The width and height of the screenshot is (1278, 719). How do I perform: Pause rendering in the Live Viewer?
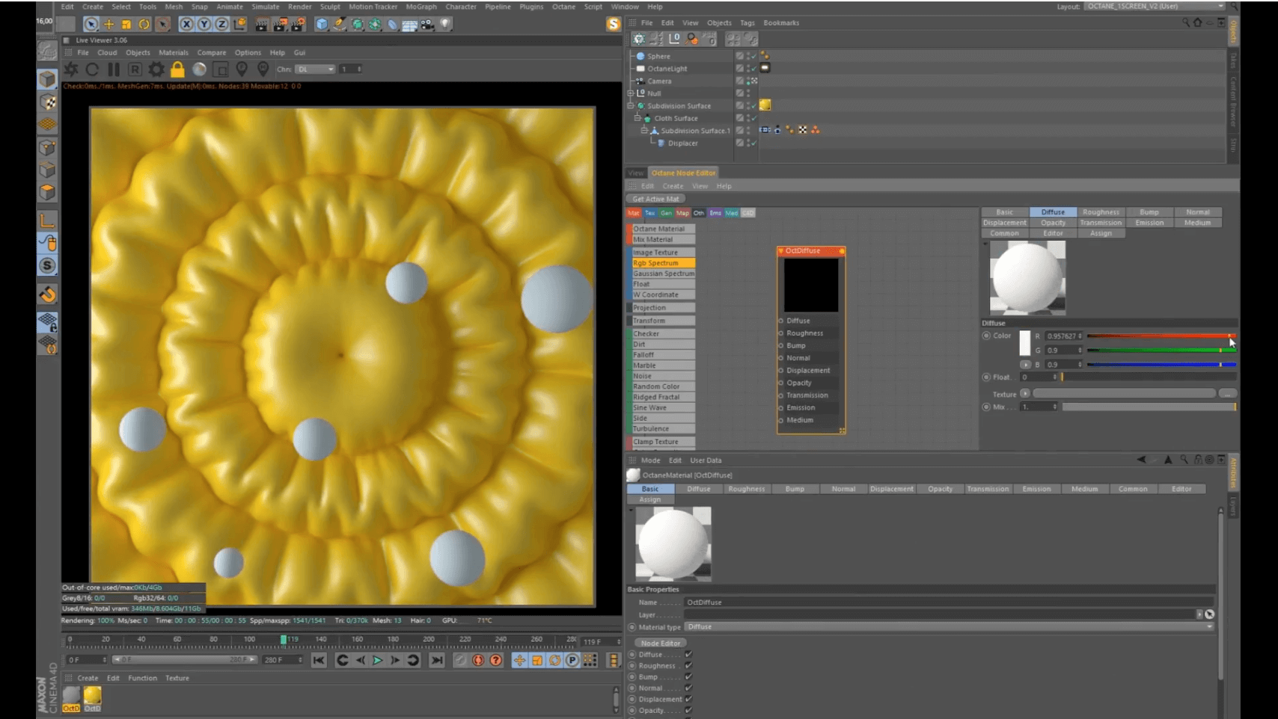click(x=114, y=70)
